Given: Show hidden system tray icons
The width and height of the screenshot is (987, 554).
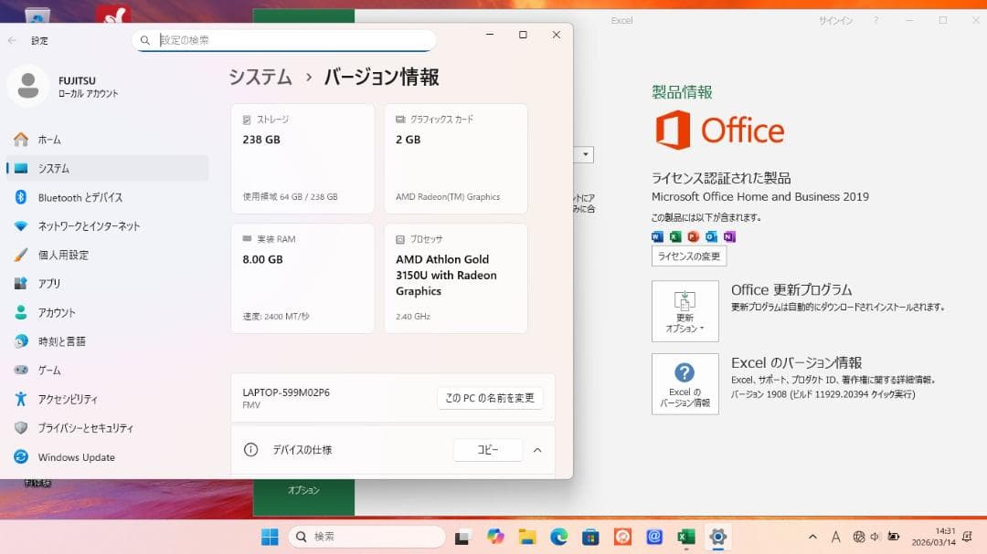Looking at the screenshot, I should pyautogui.click(x=812, y=537).
